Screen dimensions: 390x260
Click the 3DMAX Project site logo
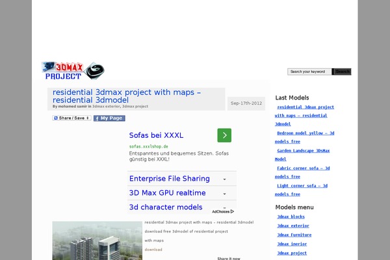73,71
